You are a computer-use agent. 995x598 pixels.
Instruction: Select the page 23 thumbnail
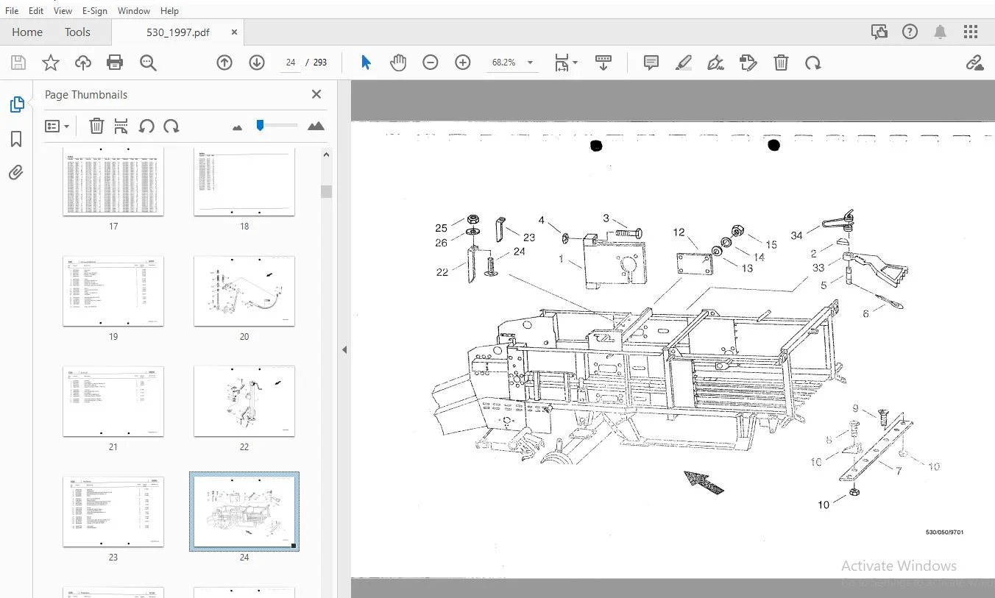[x=113, y=511]
